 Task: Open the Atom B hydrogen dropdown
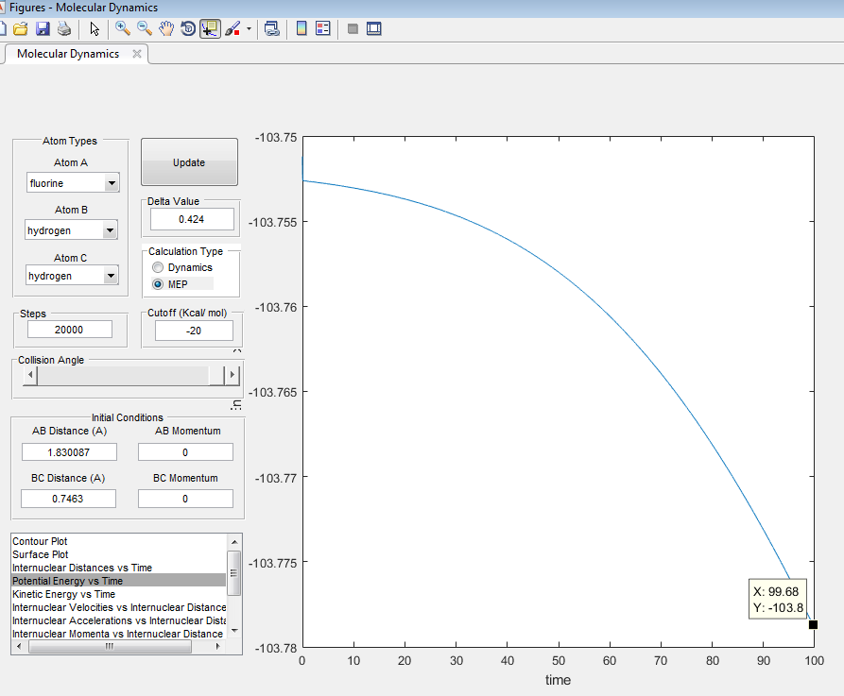110,230
